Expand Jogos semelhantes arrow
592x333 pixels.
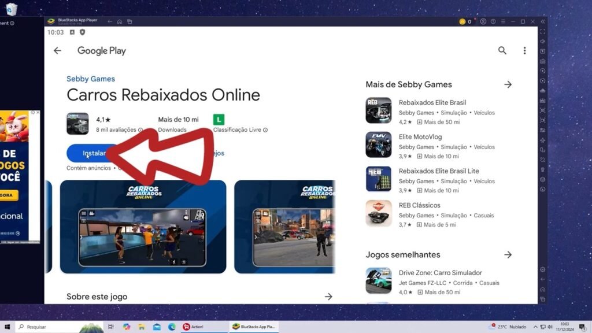point(508,255)
